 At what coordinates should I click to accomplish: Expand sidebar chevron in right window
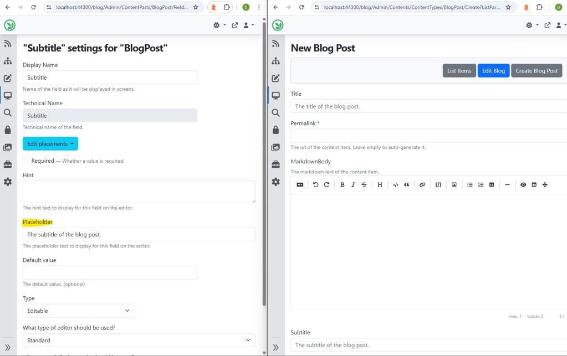click(275, 348)
